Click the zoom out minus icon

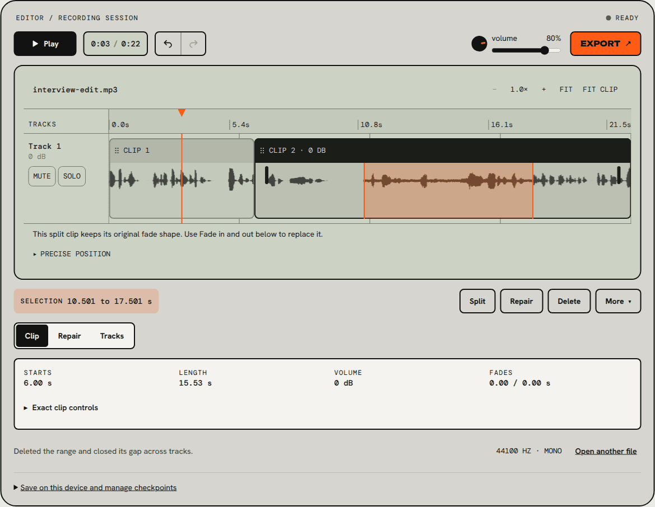pos(495,90)
